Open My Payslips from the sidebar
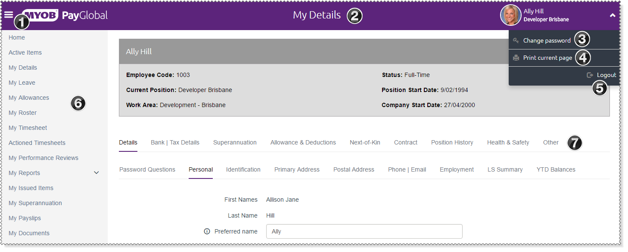This screenshot has width=628, height=252. click(25, 218)
